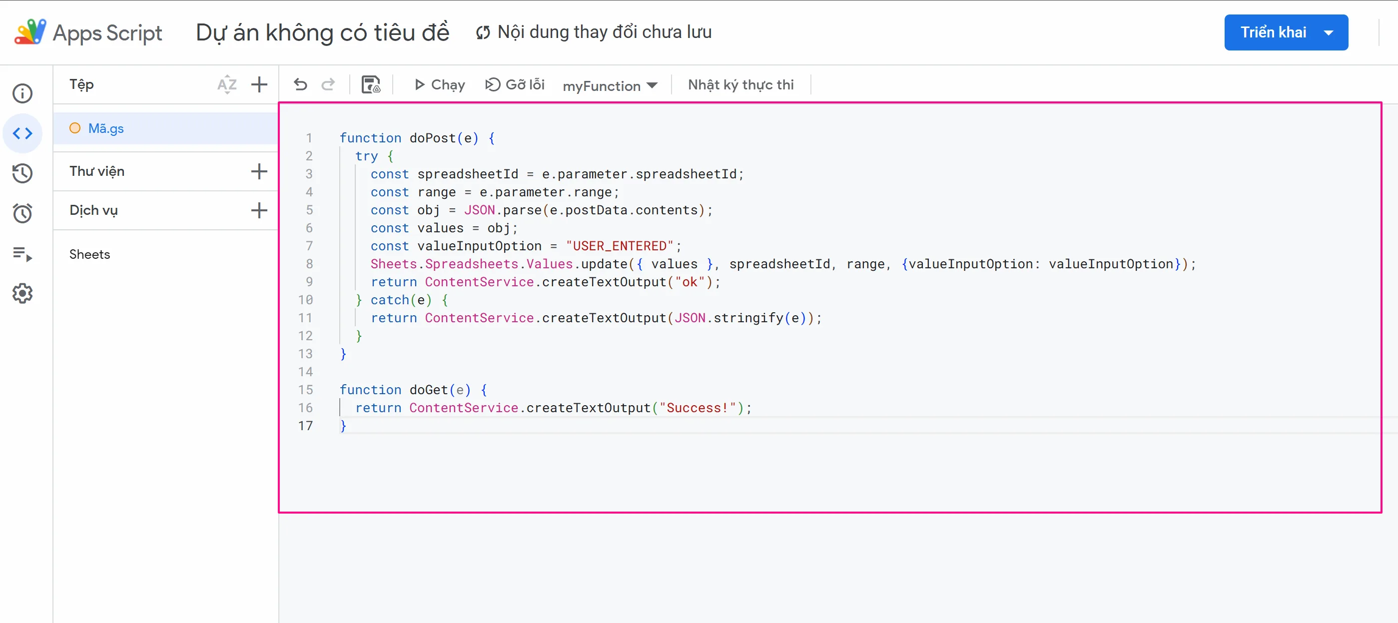Select the Sheets service entry
Image resolution: width=1398 pixels, height=623 pixels.
[89, 254]
